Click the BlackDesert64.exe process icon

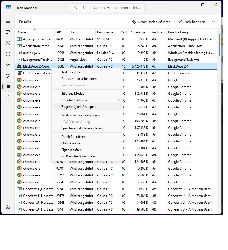click(19, 66)
